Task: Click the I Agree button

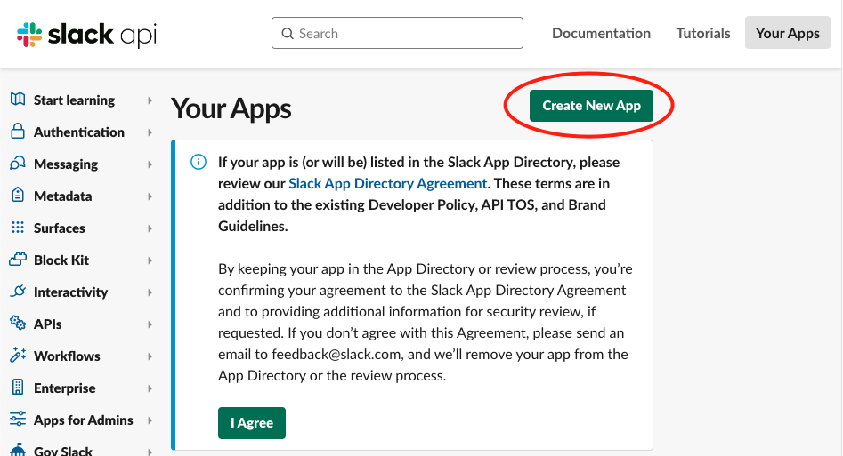Action: pyautogui.click(x=252, y=423)
